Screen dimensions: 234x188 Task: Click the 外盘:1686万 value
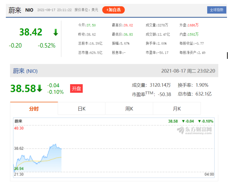(189, 25)
